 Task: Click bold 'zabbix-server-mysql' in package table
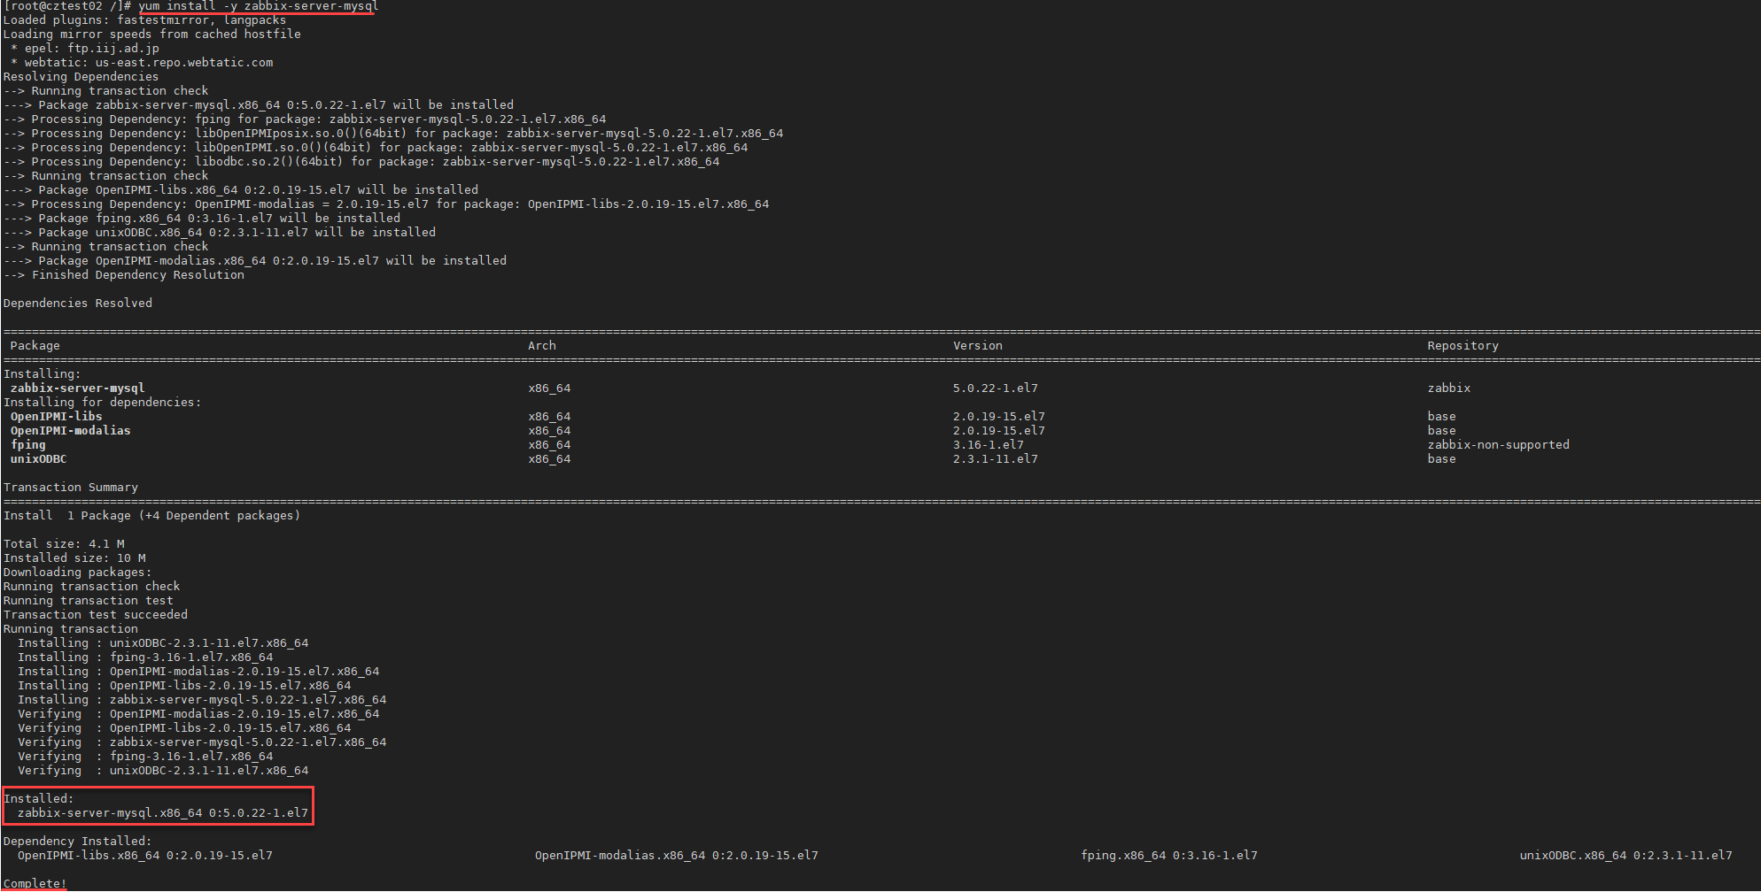point(78,388)
